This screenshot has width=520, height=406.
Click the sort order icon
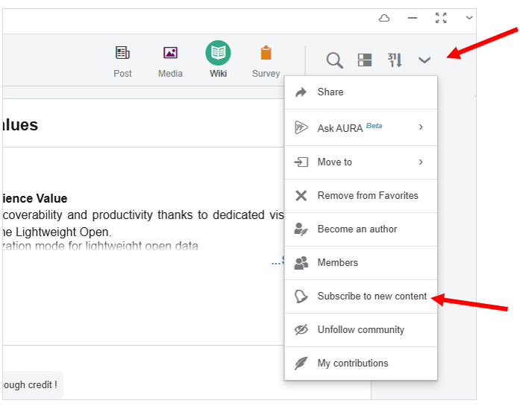(395, 60)
